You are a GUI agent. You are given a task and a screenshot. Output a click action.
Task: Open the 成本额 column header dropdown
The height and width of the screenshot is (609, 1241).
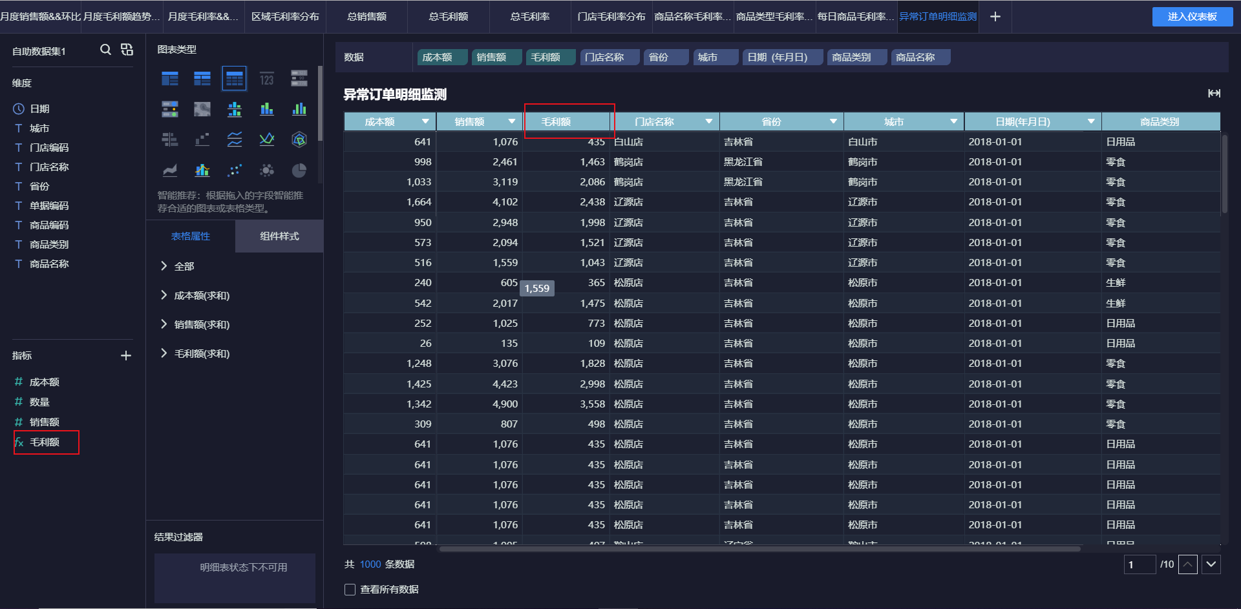tap(425, 121)
